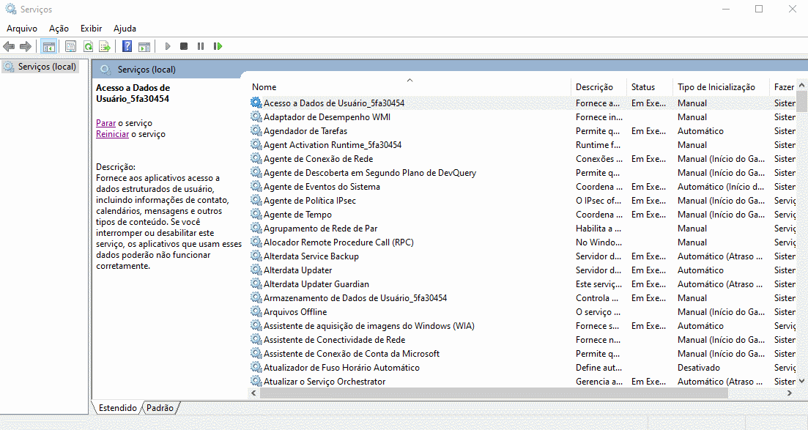Click the 'No Windo...' description cell
808x430 pixels.
pos(598,242)
